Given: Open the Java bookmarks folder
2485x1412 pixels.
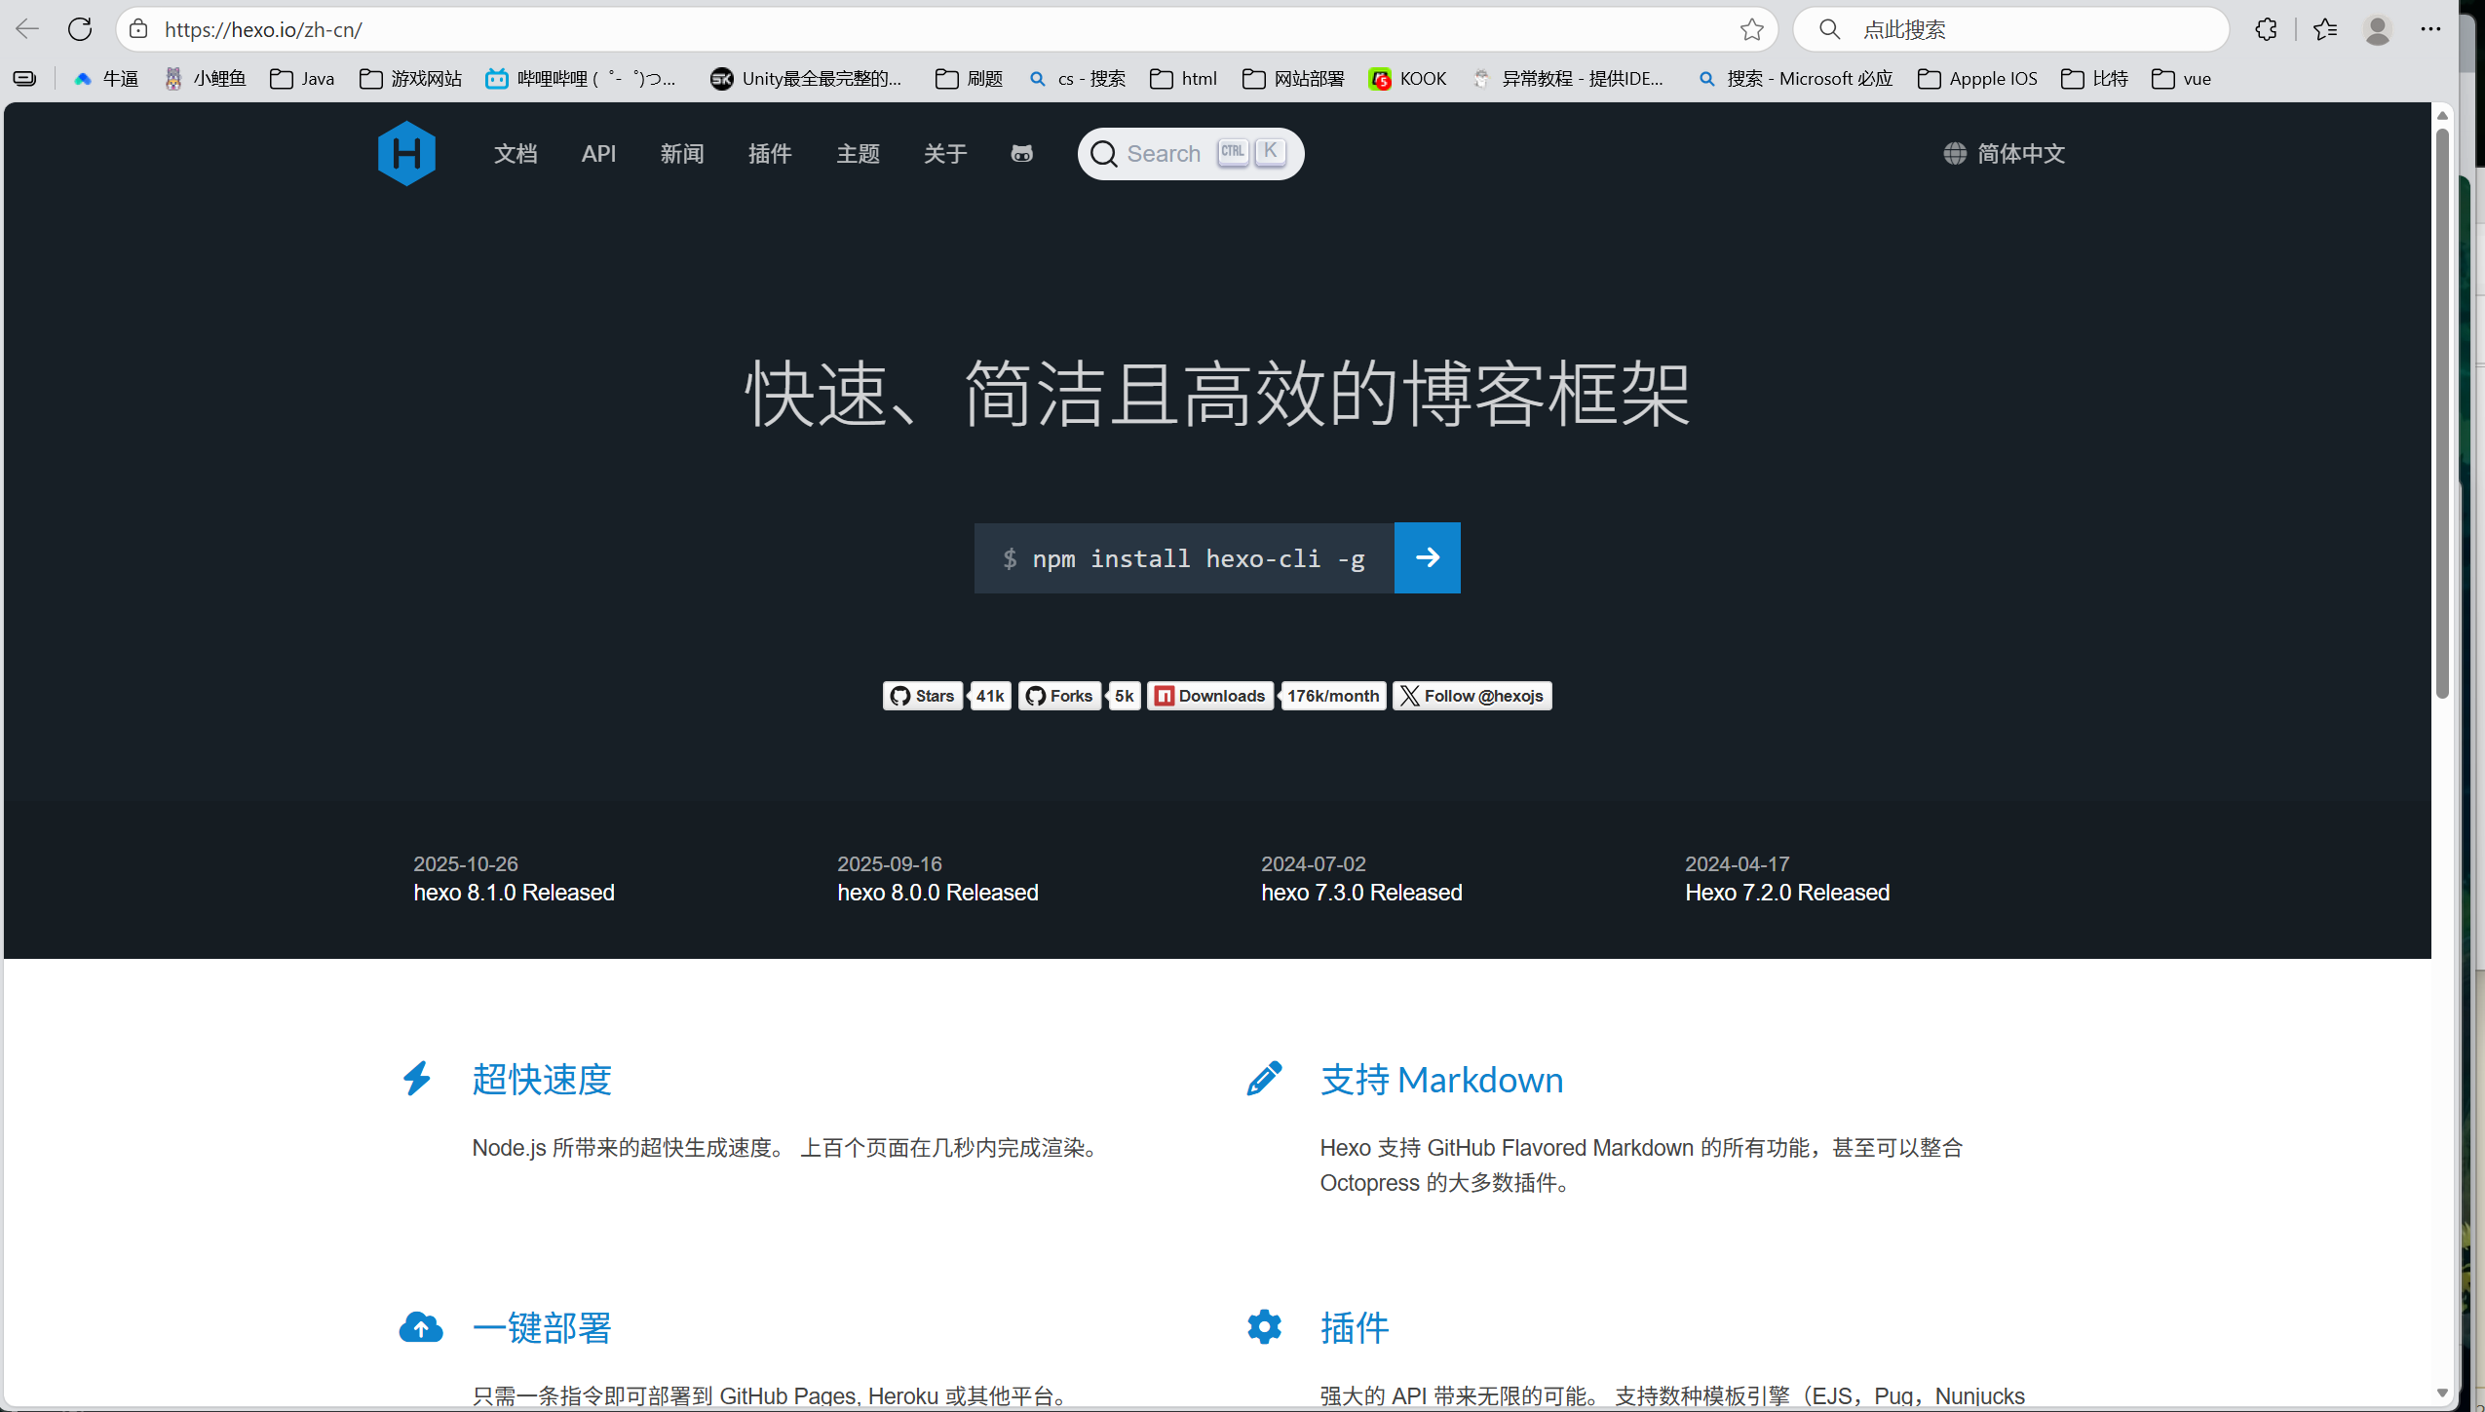Looking at the screenshot, I should 302,79.
